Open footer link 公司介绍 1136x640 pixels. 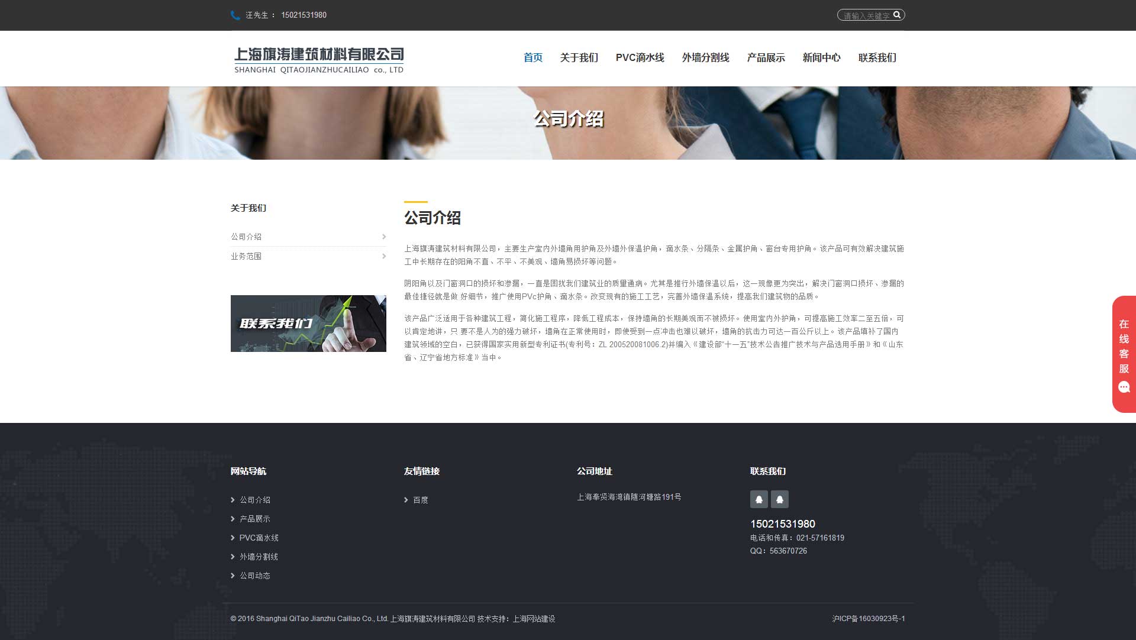point(255,500)
